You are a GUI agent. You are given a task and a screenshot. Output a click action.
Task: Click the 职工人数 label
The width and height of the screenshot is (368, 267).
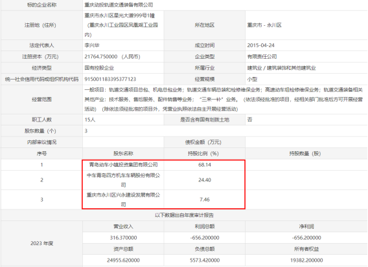(x=41, y=120)
